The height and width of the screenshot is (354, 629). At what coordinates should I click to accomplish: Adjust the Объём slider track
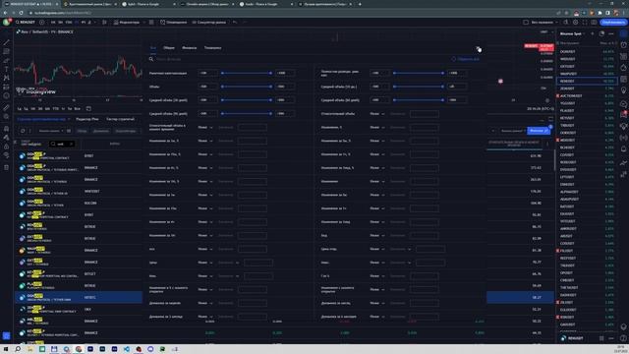pyautogui.click(x=247, y=87)
